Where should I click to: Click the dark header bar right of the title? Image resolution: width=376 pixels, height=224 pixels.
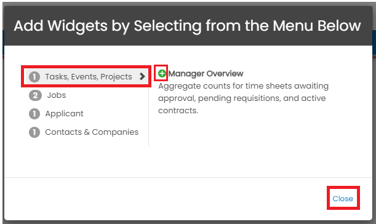367,26
